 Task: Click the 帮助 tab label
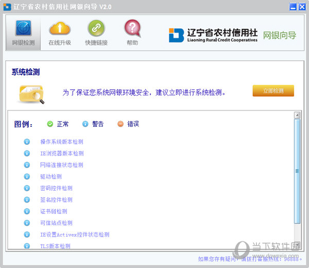(x=132, y=43)
